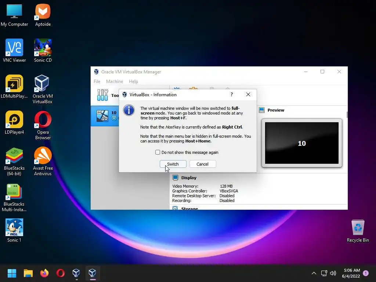Open the Aptoide desktop shortcut

43,15
